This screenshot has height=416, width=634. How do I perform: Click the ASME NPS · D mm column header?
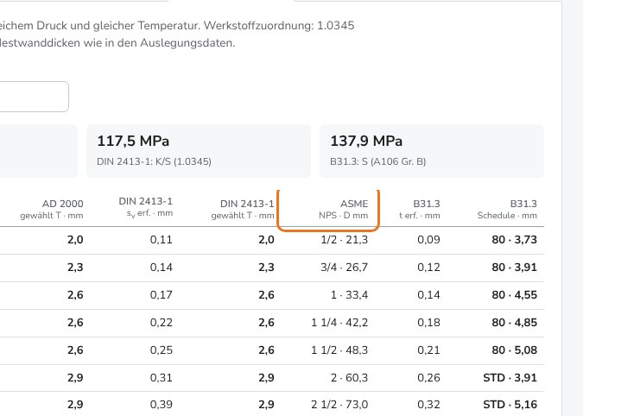coord(343,209)
